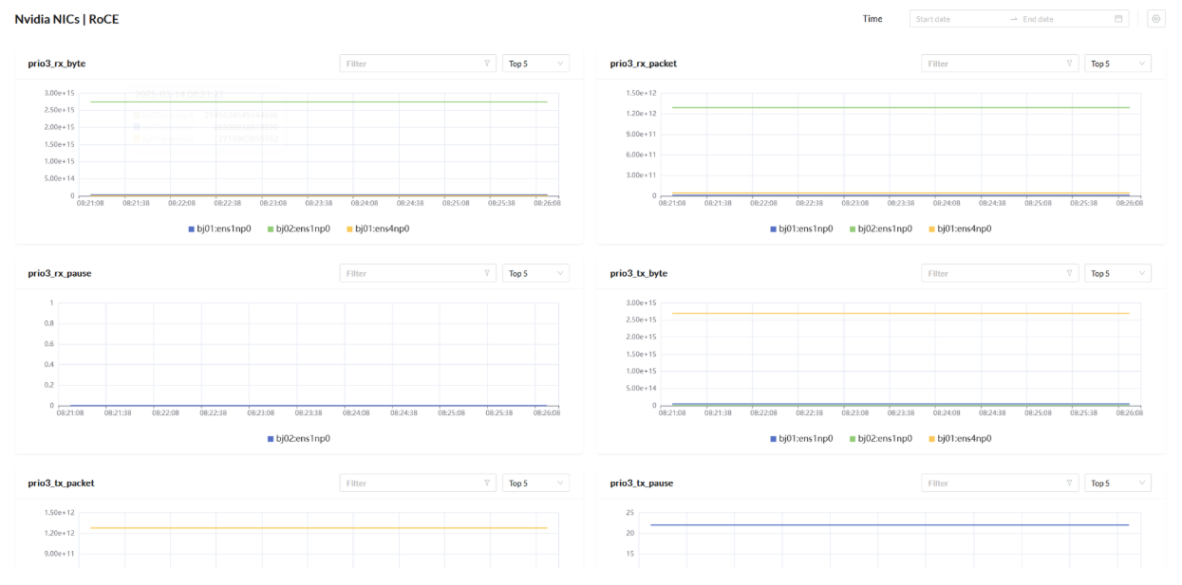Click the funnel icon in the prio3_rx_pause filter

[487, 274]
